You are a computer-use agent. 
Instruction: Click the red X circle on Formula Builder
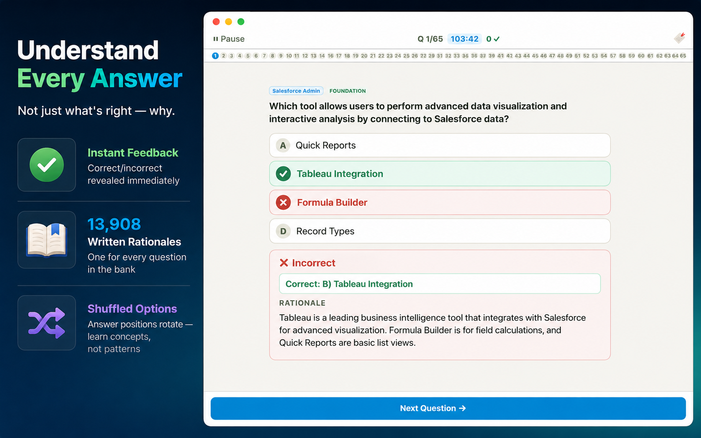point(283,203)
